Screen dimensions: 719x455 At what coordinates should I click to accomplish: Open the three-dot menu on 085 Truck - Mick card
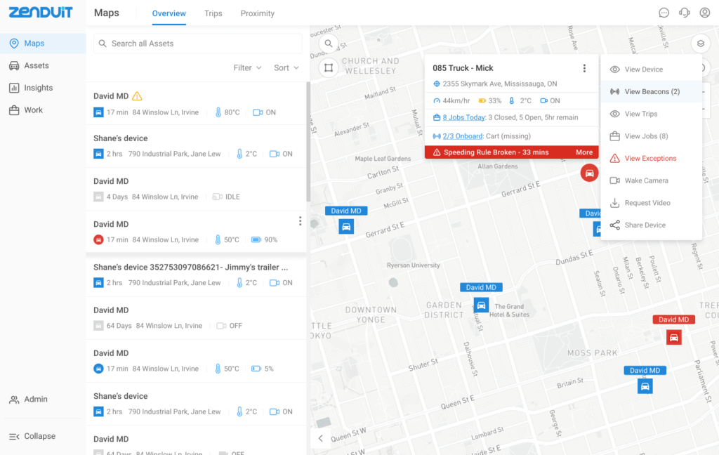click(584, 68)
